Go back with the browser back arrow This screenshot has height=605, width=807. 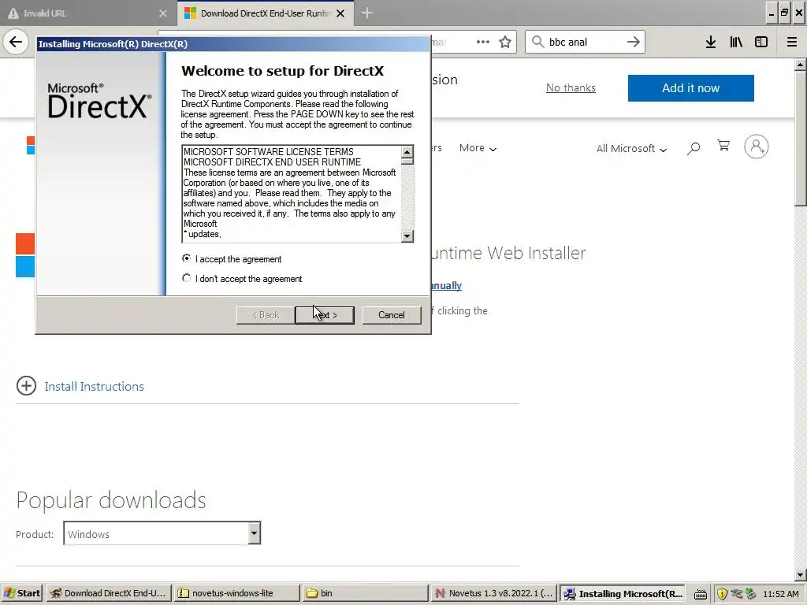(x=16, y=42)
